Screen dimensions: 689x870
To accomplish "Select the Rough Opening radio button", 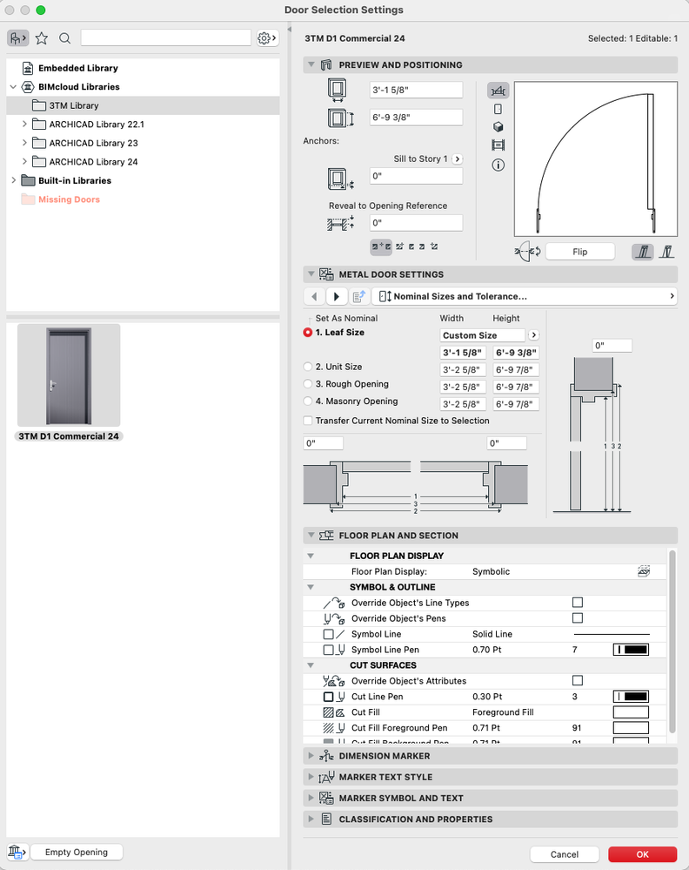I will [x=308, y=384].
